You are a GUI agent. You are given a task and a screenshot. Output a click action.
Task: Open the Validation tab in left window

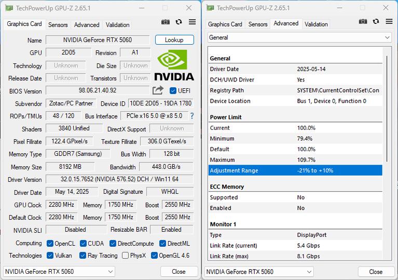point(117,25)
